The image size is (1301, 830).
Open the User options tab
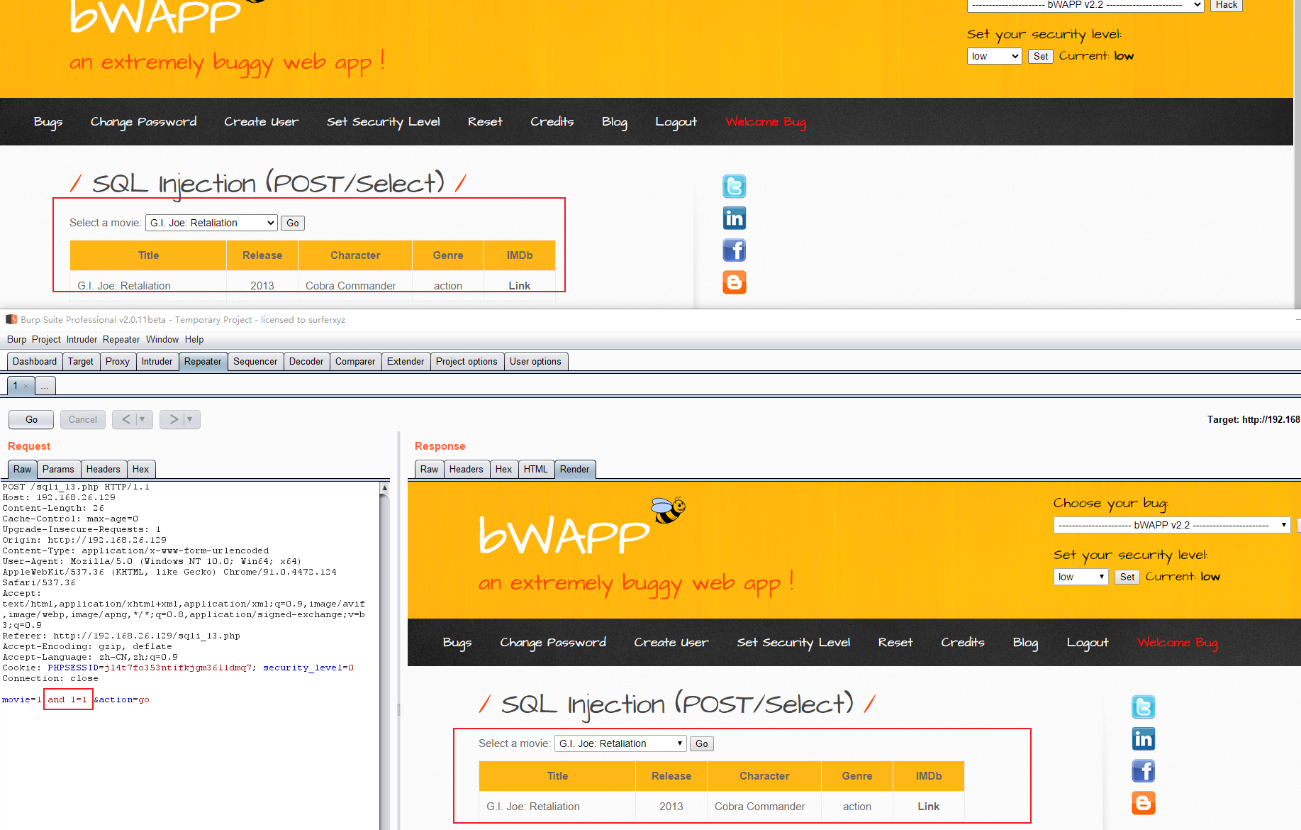pos(535,361)
